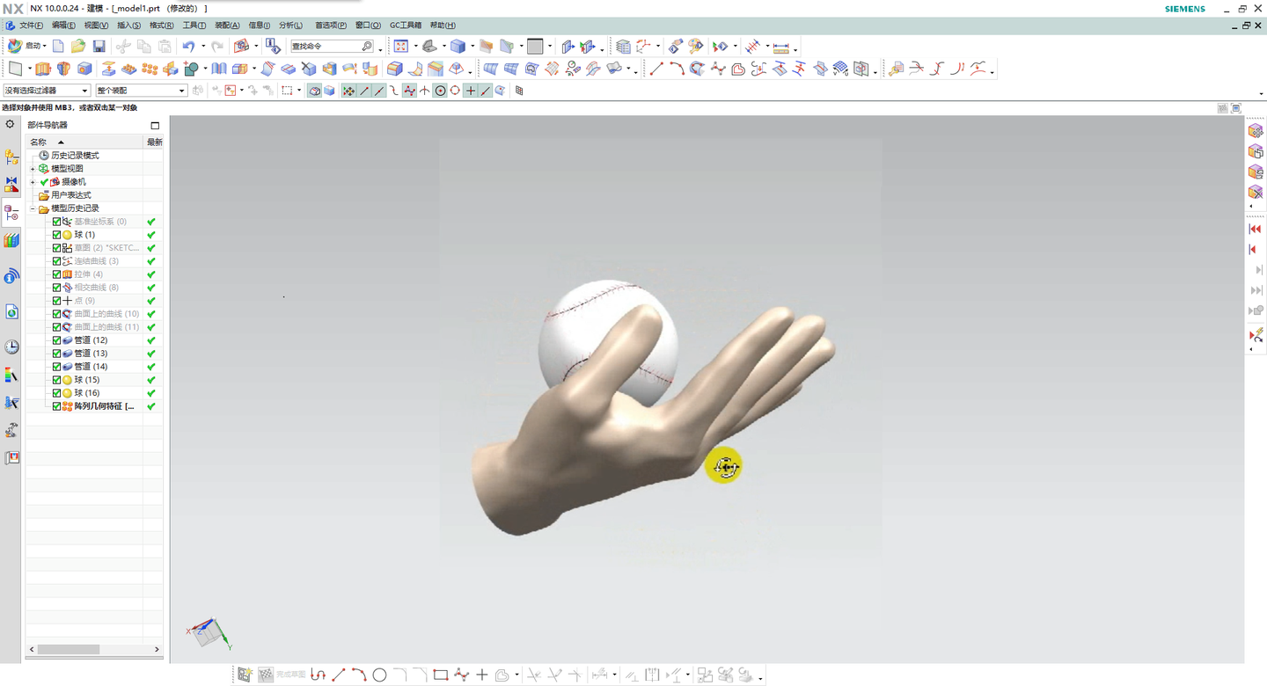
Task: Expand the 摄像机 tree node
Action: pos(33,182)
